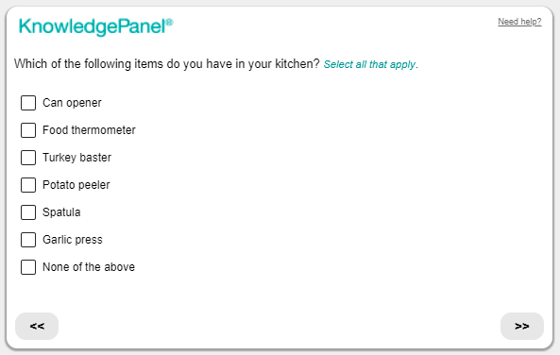560x355 pixels.
Task: Check the Garlic press box
Action: pyautogui.click(x=28, y=240)
